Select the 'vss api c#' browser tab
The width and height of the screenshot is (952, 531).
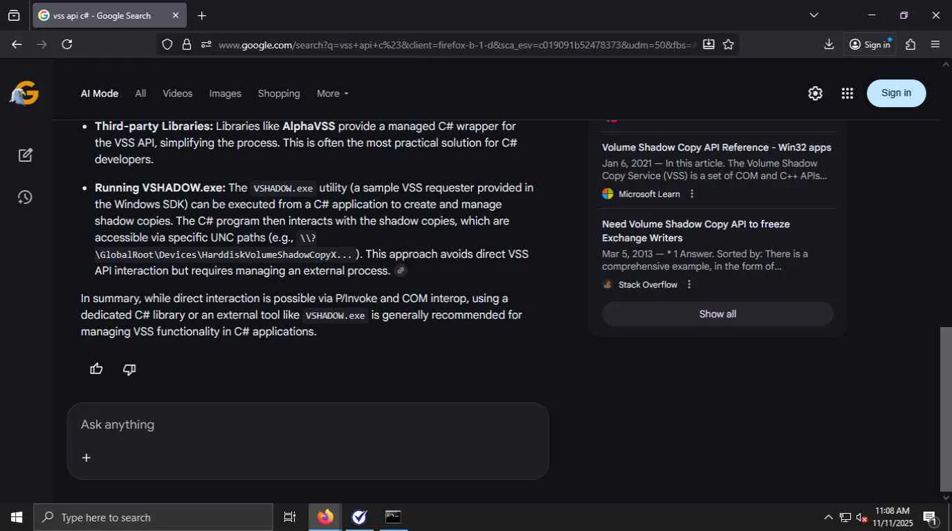109,15
